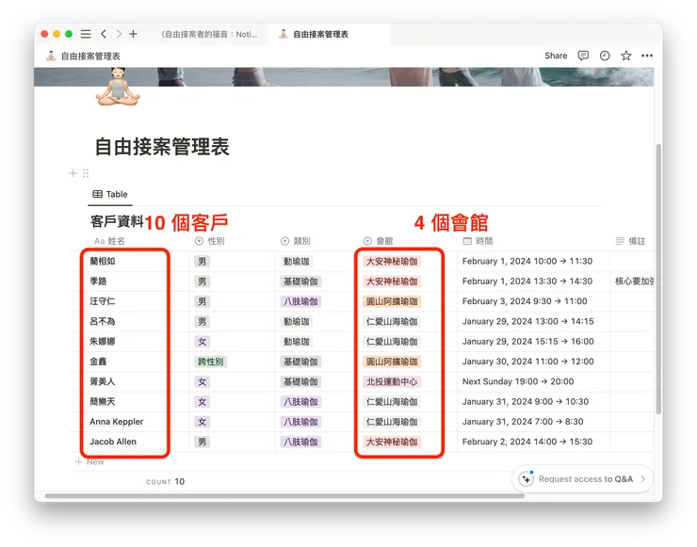Open the row for 呂不為
The width and height of the screenshot is (697, 547).
[103, 321]
